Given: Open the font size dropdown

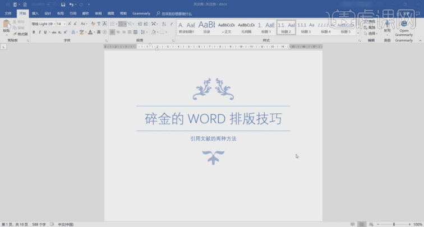Looking at the screenshot, I should (x=64, y=24).
